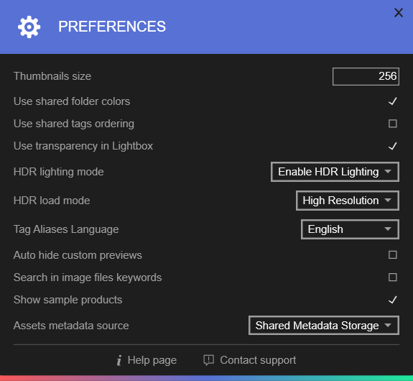Uncheck Show sample products option
The height and width of the screenshot is (381, 413).
(x=392, y=300)
